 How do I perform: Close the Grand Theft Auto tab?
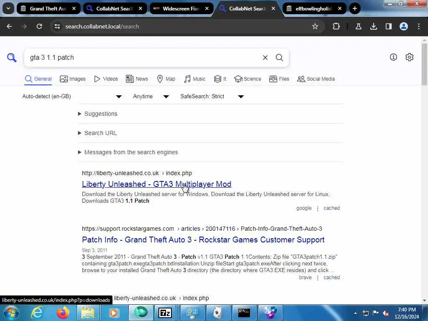(74, 8)
